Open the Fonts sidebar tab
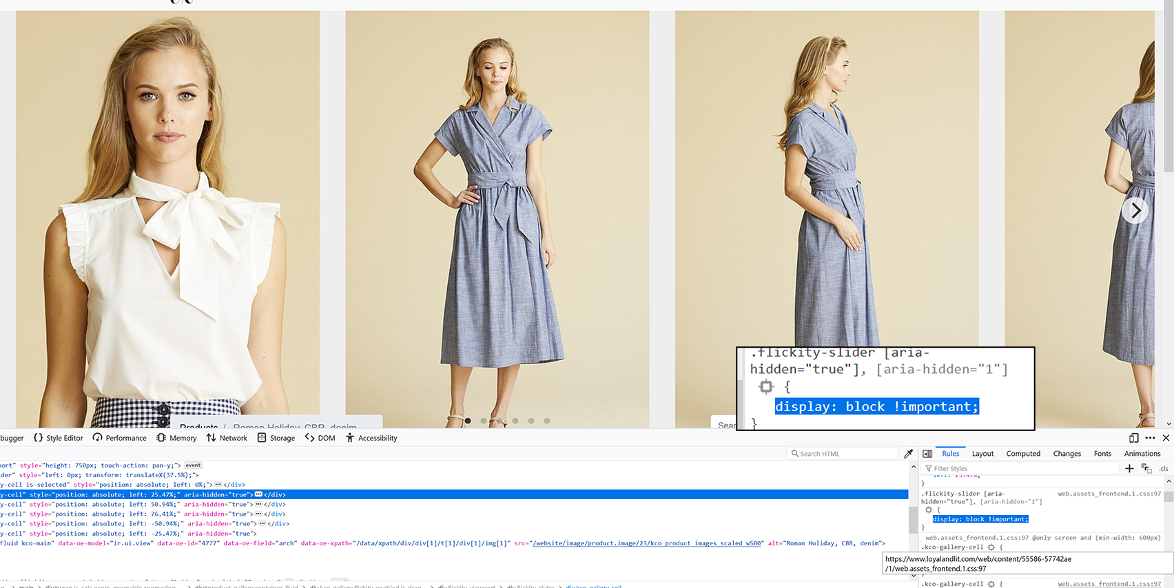The image size is (1174, 588). click(1102, 454)
